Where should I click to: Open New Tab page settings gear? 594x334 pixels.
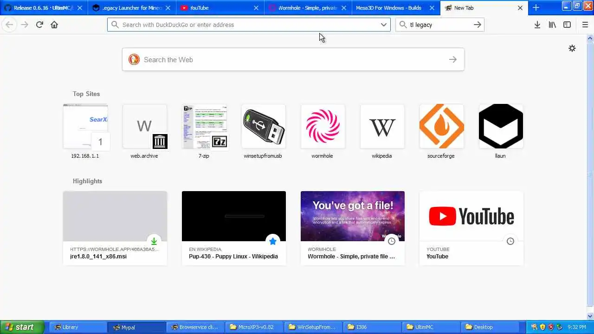(572, 48)
